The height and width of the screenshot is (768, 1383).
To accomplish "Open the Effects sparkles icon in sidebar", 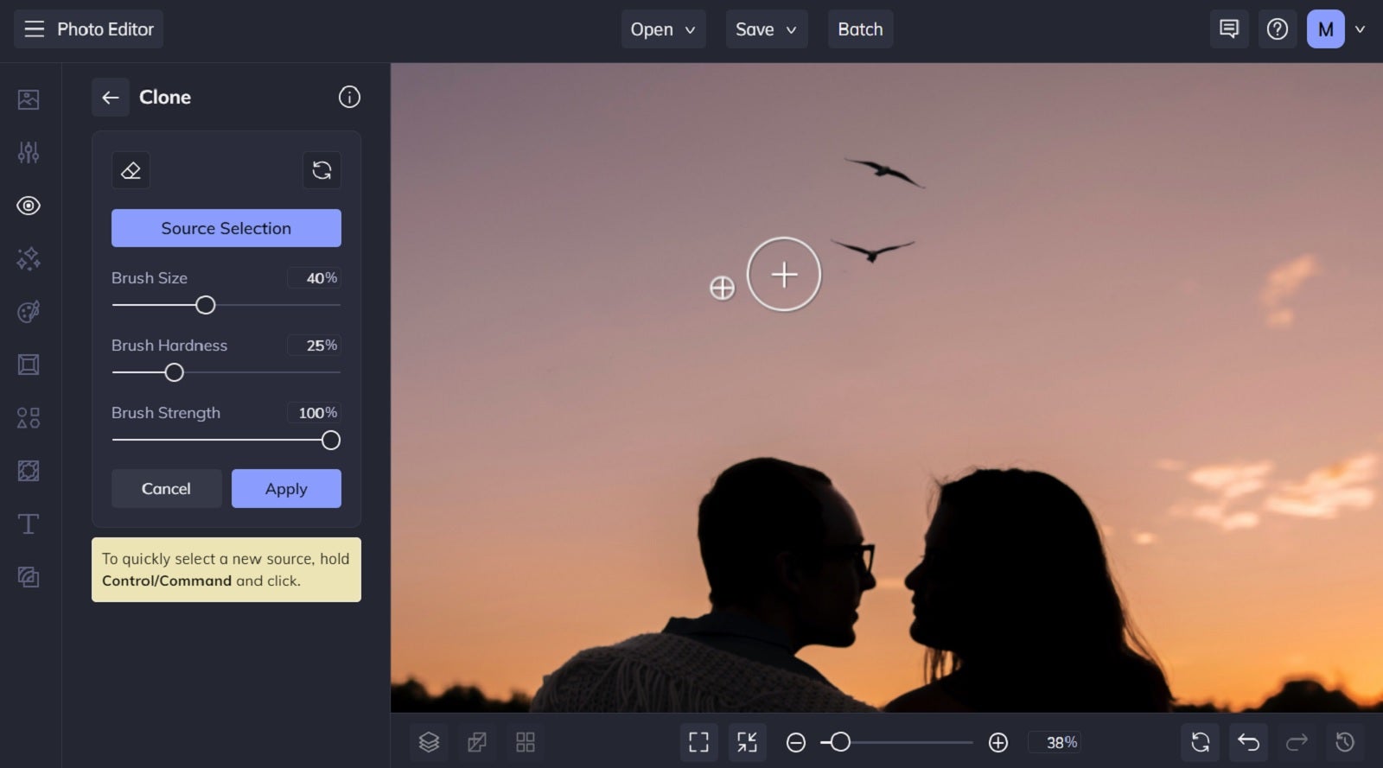I will 29,259.
